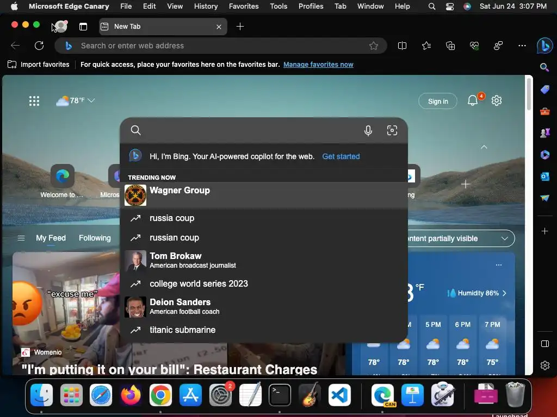
Task: Select Wagner Group trending suggestion
Action: [x=264, y=195]
